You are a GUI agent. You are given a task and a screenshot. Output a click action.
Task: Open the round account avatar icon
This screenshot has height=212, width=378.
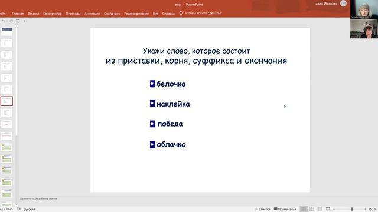(343, 4)
